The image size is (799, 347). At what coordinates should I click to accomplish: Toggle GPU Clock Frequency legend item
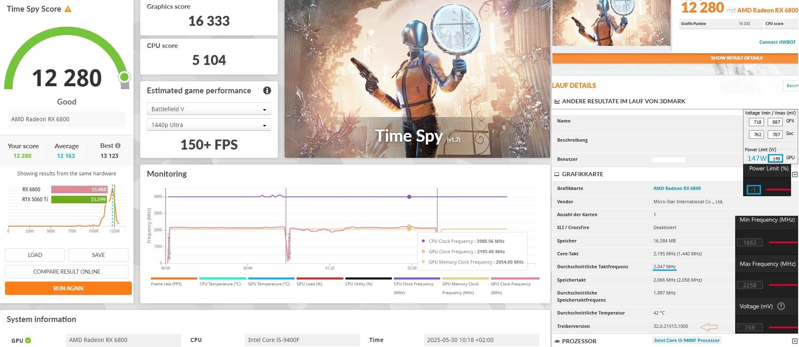(515, 286)
